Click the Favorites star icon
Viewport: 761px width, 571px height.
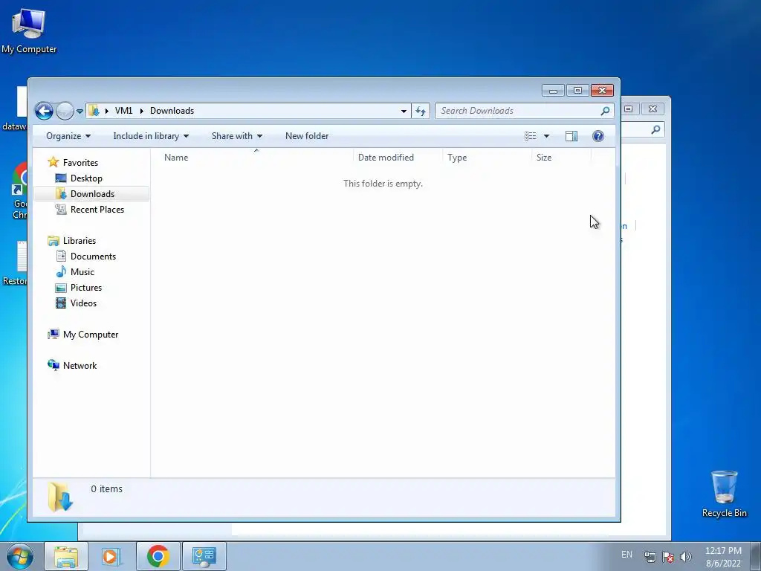54,162
